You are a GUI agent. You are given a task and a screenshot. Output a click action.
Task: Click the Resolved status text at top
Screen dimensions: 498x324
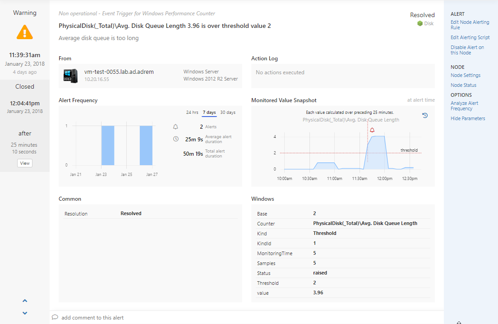[422, 15]
